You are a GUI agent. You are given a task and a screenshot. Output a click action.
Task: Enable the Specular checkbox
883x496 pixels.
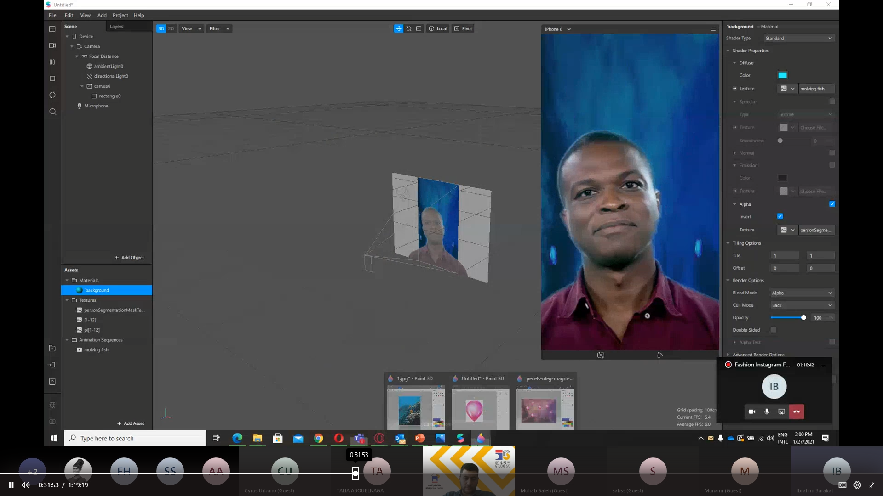(832, 101)
